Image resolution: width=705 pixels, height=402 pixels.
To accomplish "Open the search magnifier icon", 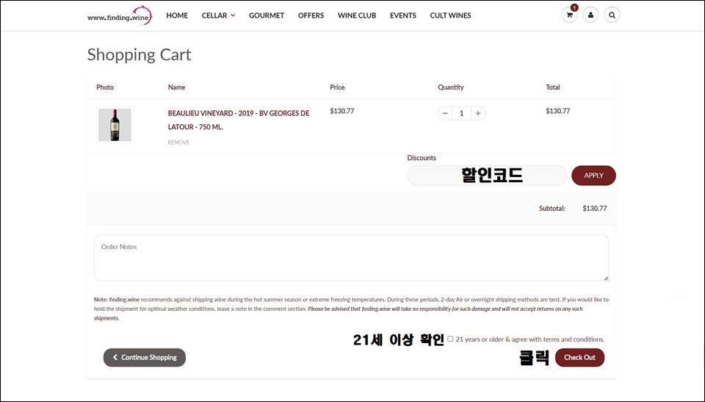I will click(x=612, y=15).
